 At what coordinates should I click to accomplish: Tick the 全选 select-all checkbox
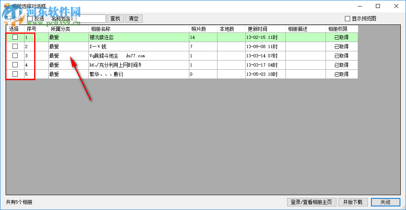pyautogui.click(x=8, y=18)
